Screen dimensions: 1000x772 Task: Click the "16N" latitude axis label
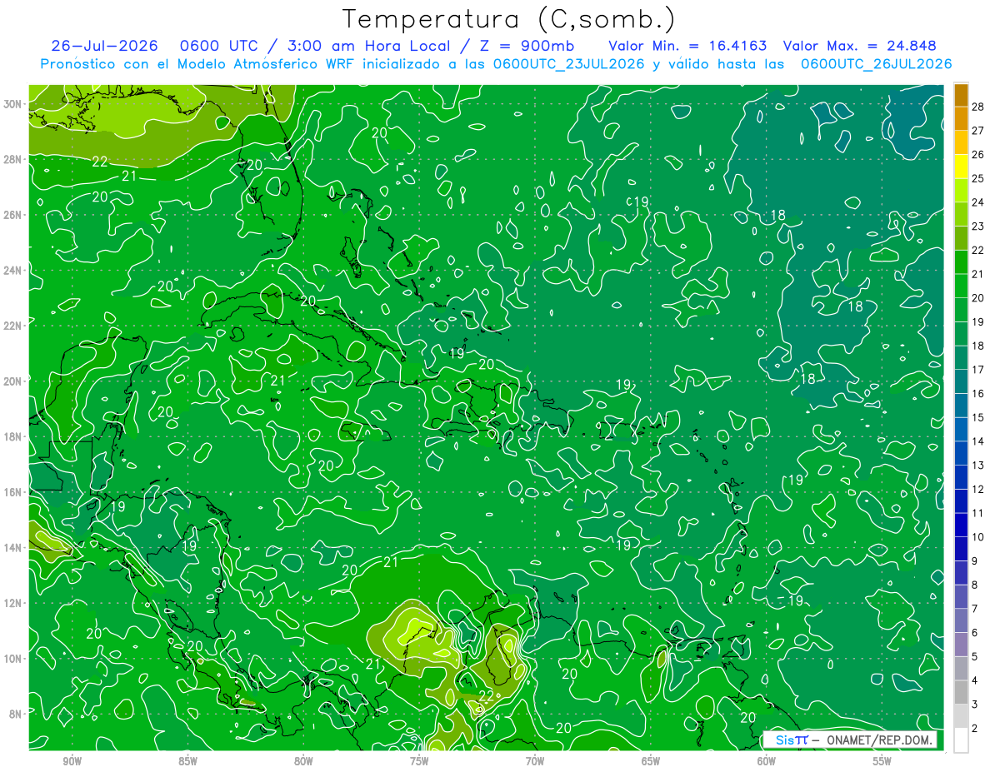14,492
